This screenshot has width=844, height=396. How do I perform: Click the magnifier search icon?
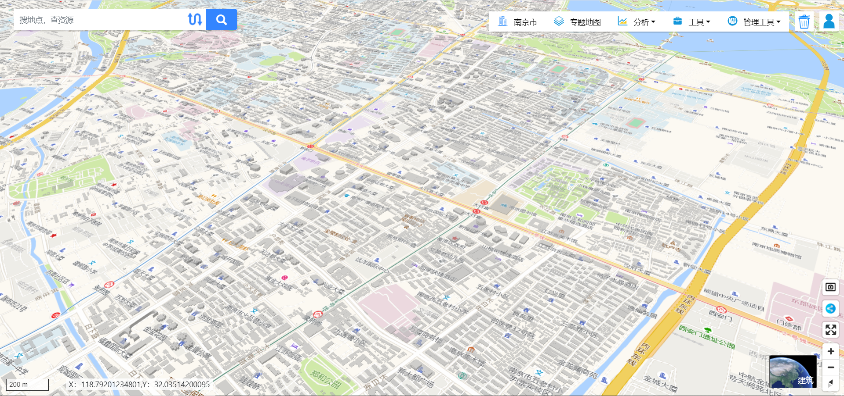pos(221,19)
